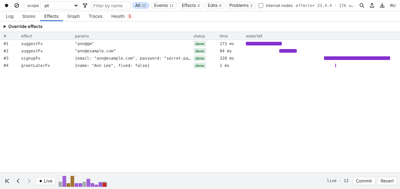
Task: Click the 84 ms waterfall bar
Action: coord(288,51)
